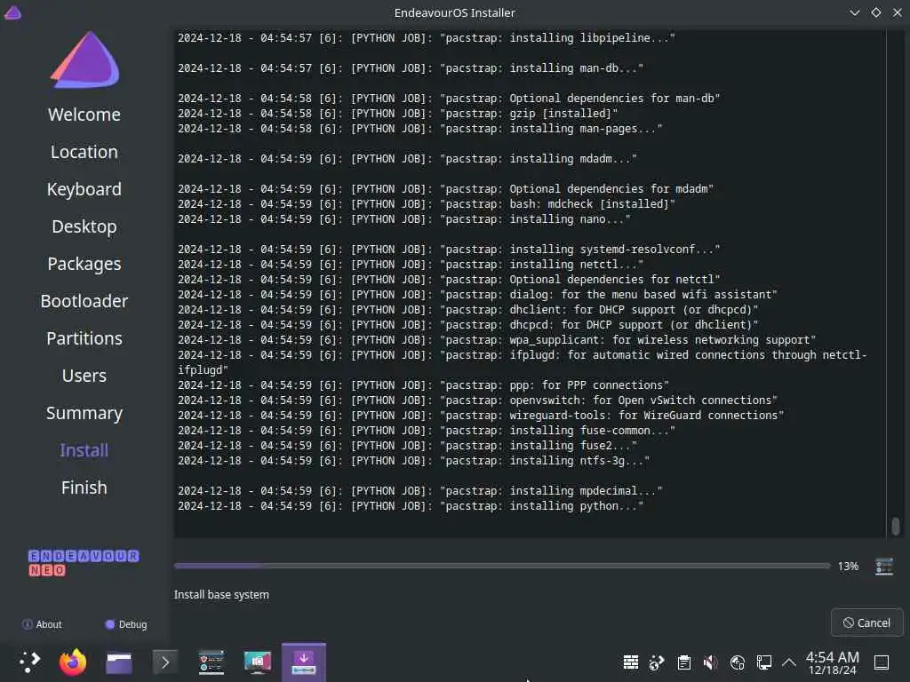Open the keyboard layout tray icon
This screenshot has height=682, width=910.
pyautogui.click(x=631, y=662)
